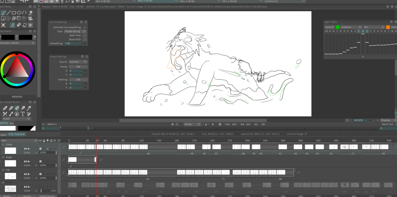This screenshot has width=397, height=197.
Task: Select the straight line tool
Action: 9,13
